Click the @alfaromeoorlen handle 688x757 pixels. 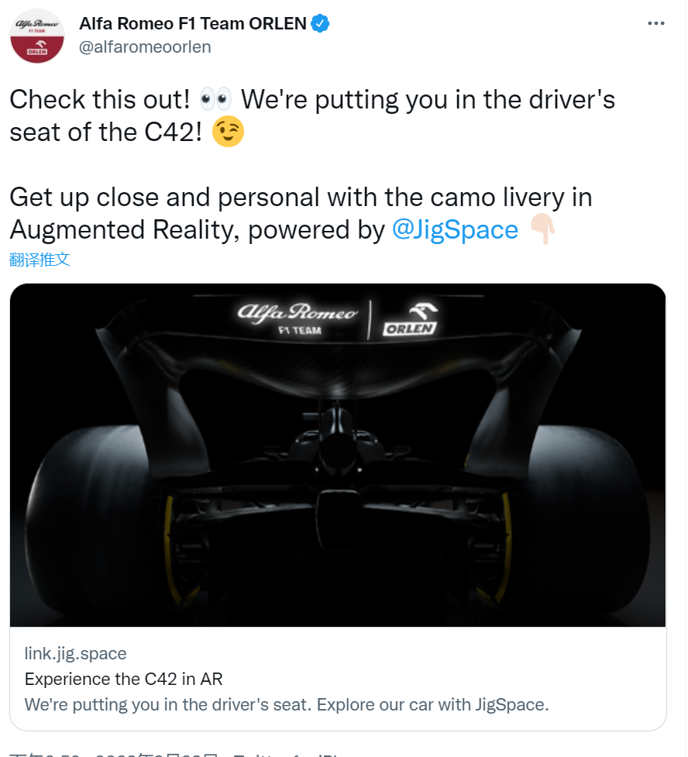click(145, 46)
